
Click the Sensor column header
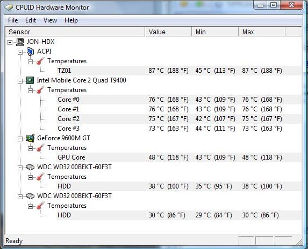coord(75,32)
